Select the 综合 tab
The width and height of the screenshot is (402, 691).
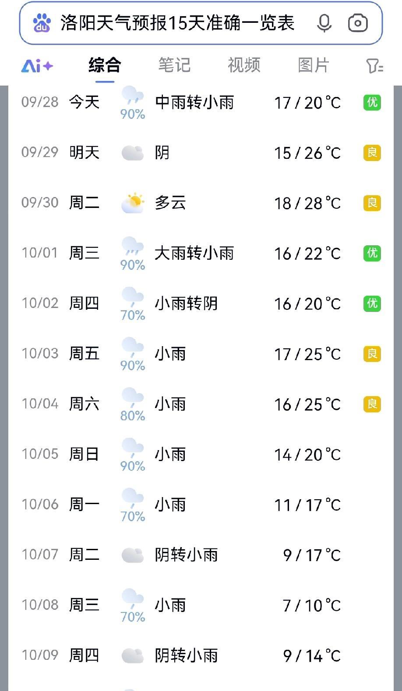tap(105, 65)
